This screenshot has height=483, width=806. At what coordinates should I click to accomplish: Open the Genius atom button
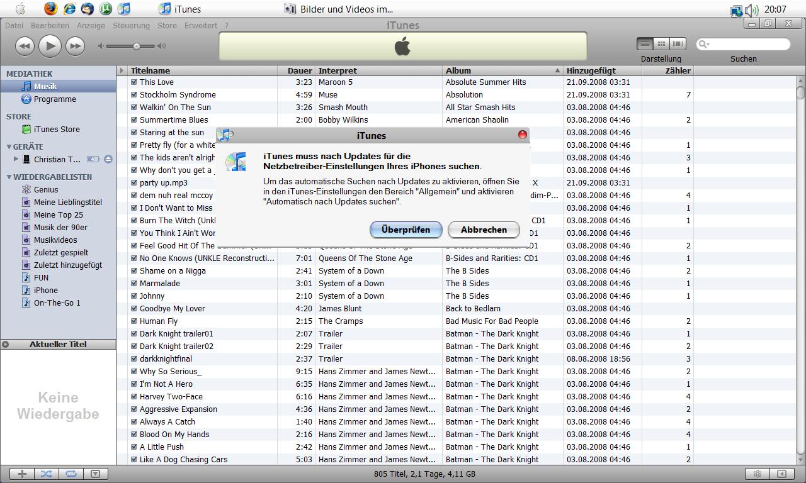(758, 474)
